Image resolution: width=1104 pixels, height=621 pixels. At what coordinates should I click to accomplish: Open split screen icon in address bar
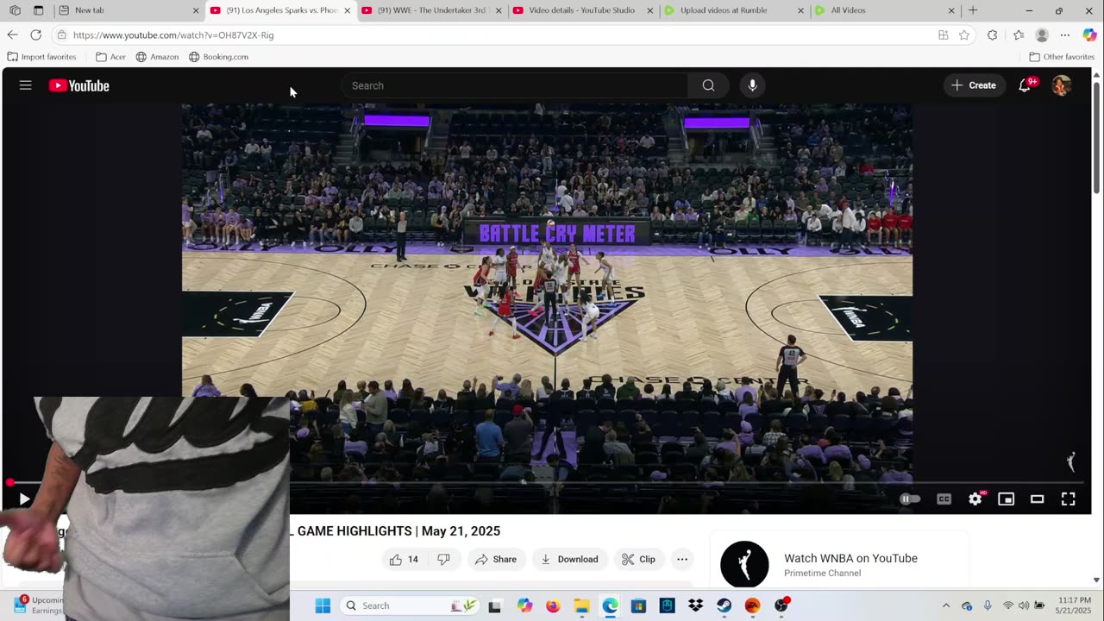[x=943, y=35]
